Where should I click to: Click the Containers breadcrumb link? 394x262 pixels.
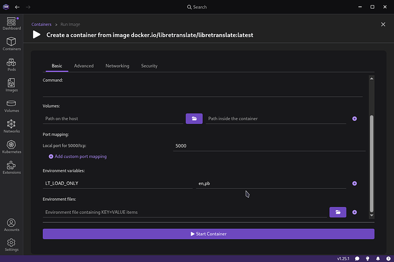(42, 24)
